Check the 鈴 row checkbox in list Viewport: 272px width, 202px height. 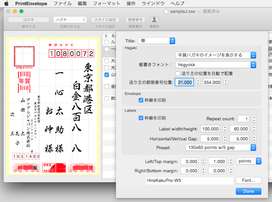click(x=107, y=99)
